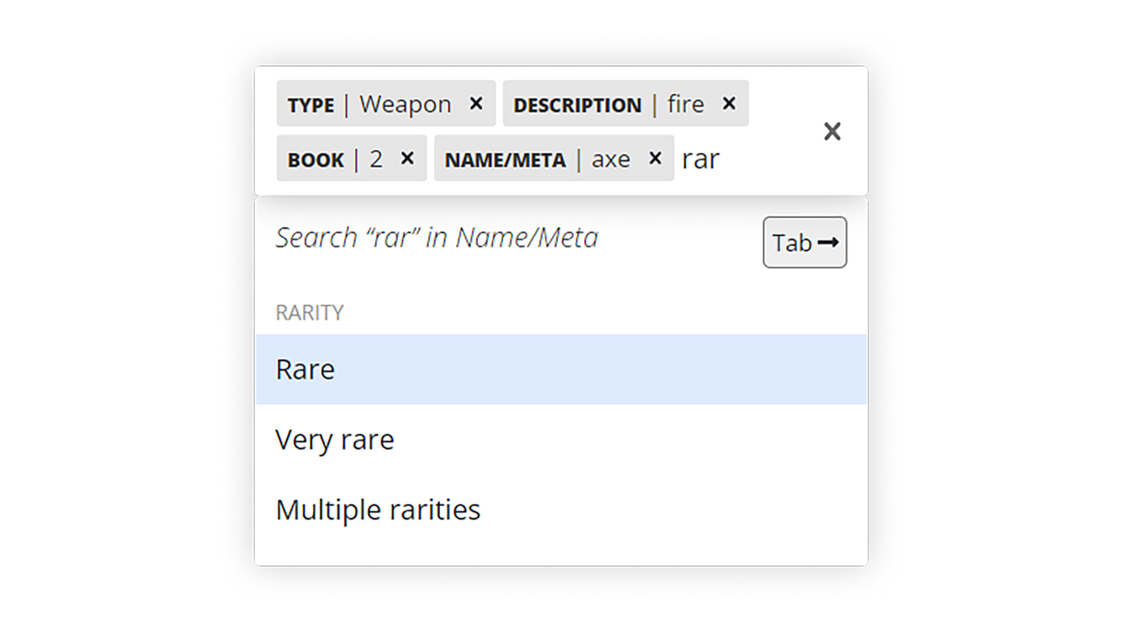Viewport: 1124px width, 632px height.
Task: Click the axe value in Name/Meta tag
Action: coord(610,159)
